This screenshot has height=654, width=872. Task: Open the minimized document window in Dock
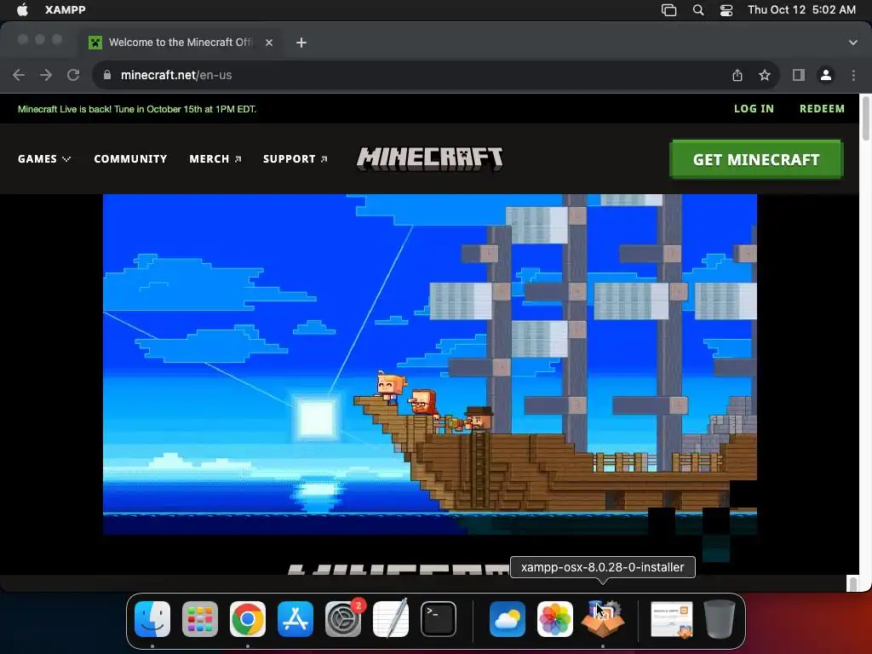tap(672, 619)
